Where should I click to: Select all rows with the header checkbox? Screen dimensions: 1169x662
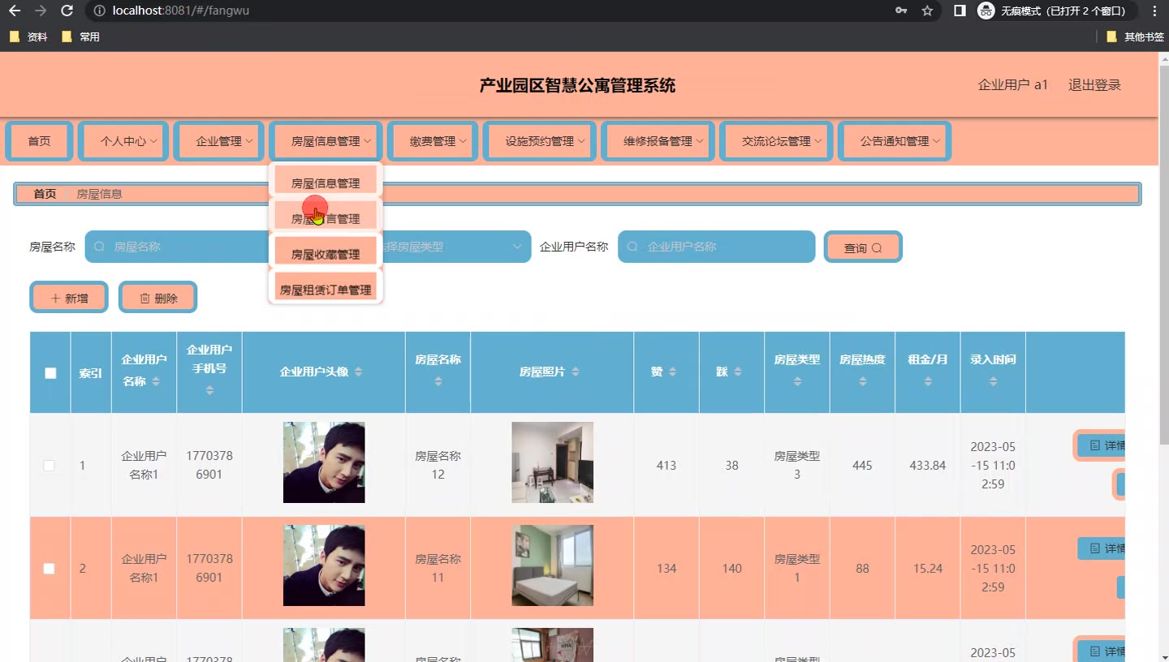[x=50, y=373]
